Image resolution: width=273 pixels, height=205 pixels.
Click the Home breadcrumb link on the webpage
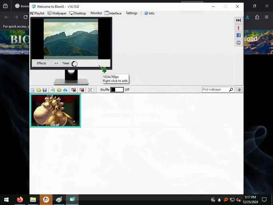click(15, 52)
